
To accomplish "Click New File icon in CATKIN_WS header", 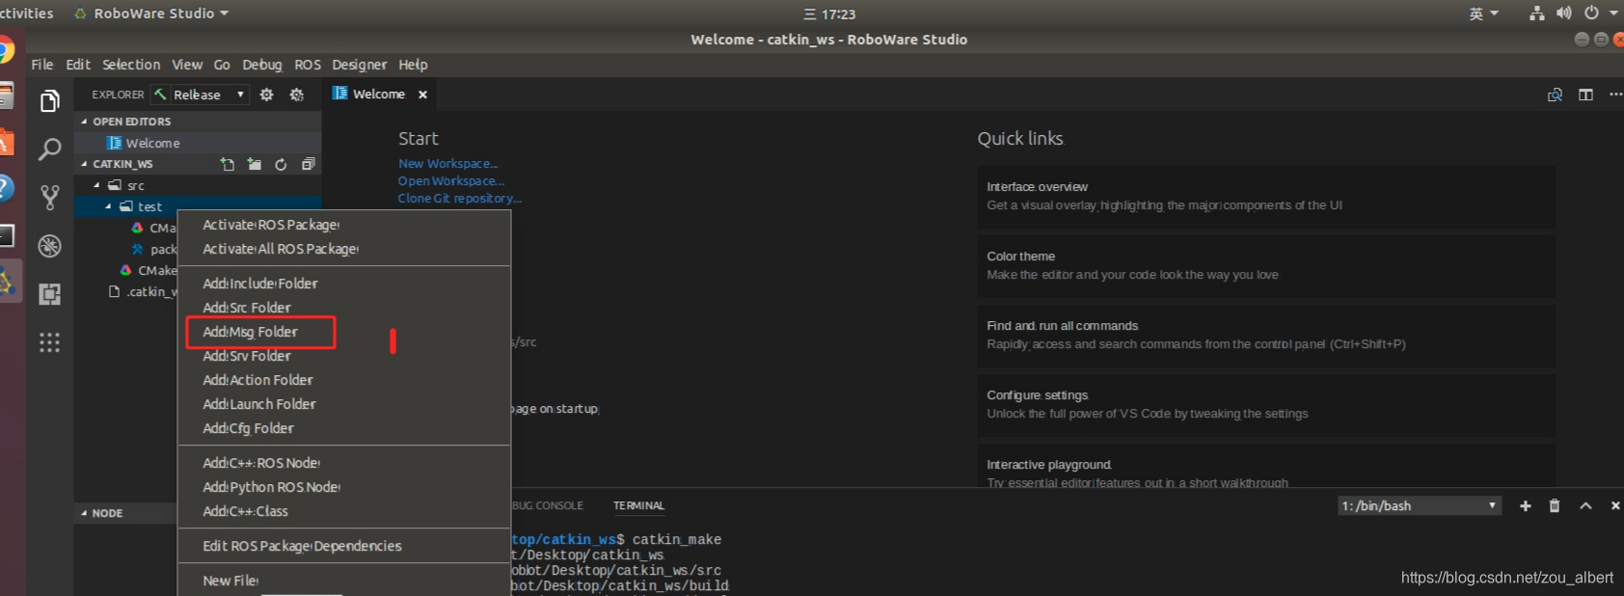I will [x=228, y=164].
